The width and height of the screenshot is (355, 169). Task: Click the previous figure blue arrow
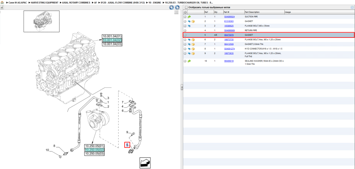(x=171, y=7)
